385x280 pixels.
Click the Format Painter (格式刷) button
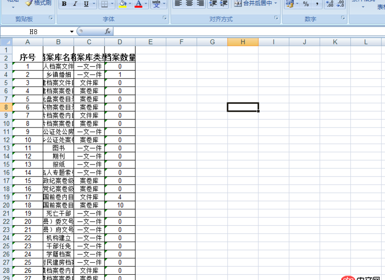click(x=38, y=3)
